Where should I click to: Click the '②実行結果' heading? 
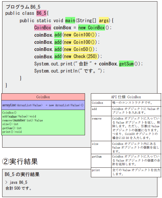click(x=20, y=161)
